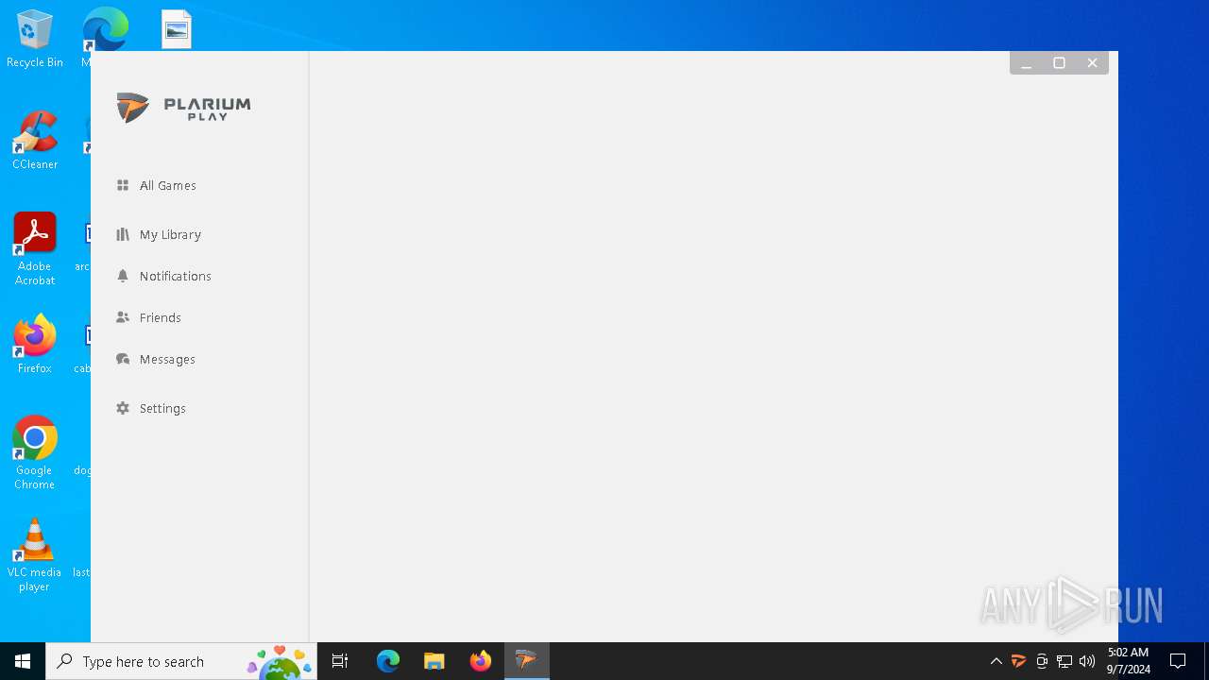Open the clock and date flyout
This screenshot has width=1209, height=680.
click(x=1129, y=661)
